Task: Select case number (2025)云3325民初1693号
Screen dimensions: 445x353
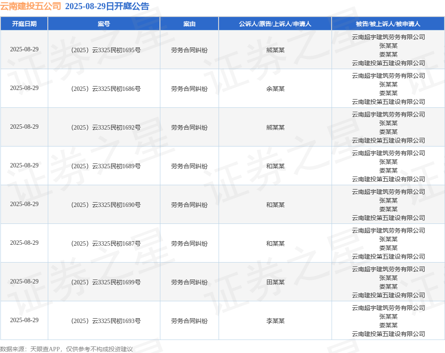Action: tap(106, 321)
